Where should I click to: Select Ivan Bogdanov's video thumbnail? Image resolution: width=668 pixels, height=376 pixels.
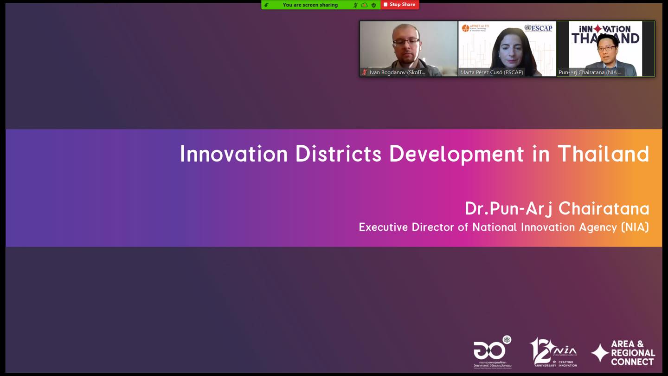pos(409,49)
